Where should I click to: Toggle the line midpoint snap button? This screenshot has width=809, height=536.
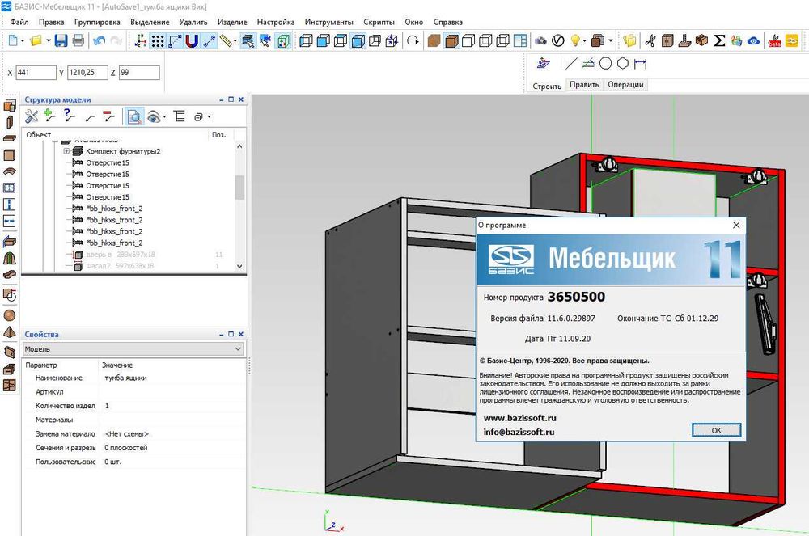click(209, 40)
